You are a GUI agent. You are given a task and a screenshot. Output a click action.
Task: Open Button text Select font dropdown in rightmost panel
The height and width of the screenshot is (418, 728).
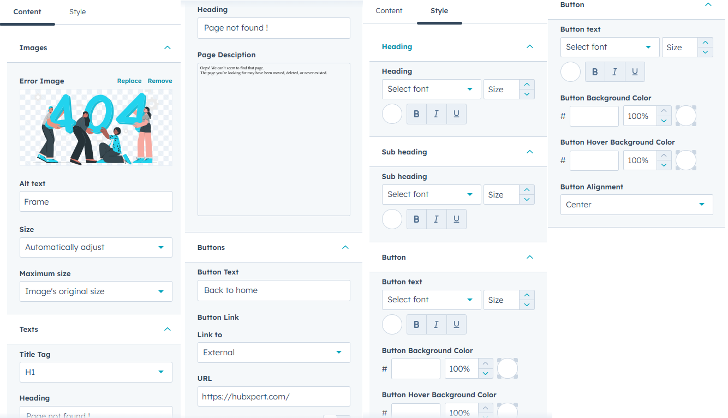610,47
